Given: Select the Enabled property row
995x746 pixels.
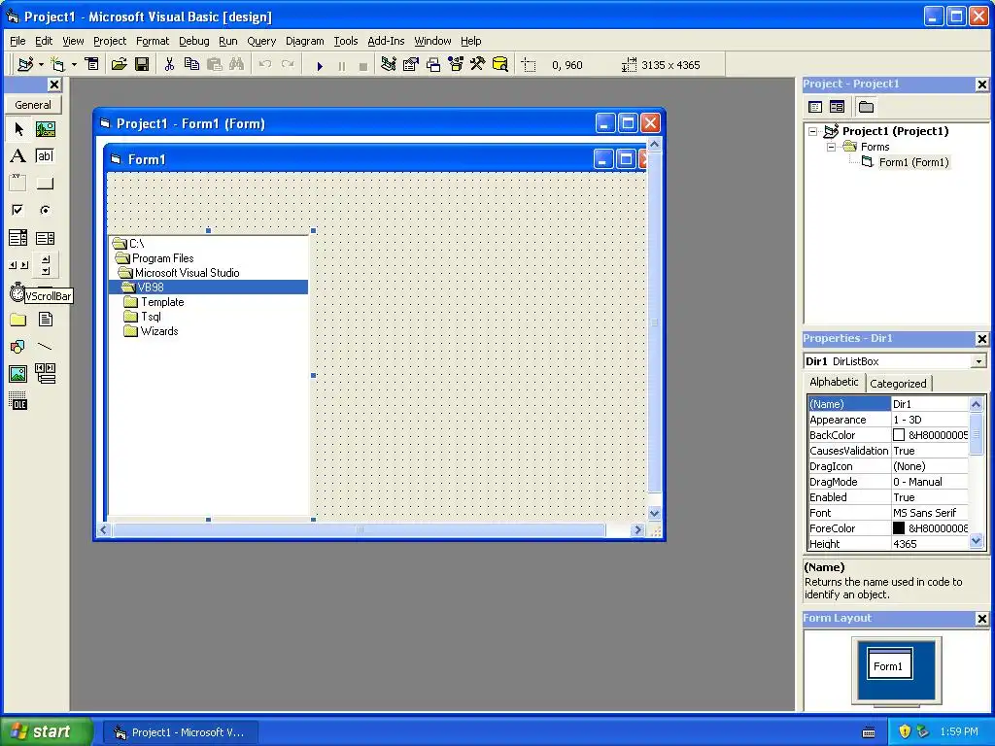Looking at the screenshot, I should point(888,497).
